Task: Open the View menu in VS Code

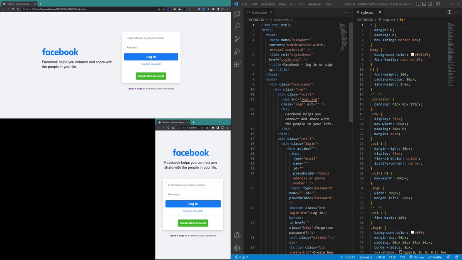Action: [283, 4]
